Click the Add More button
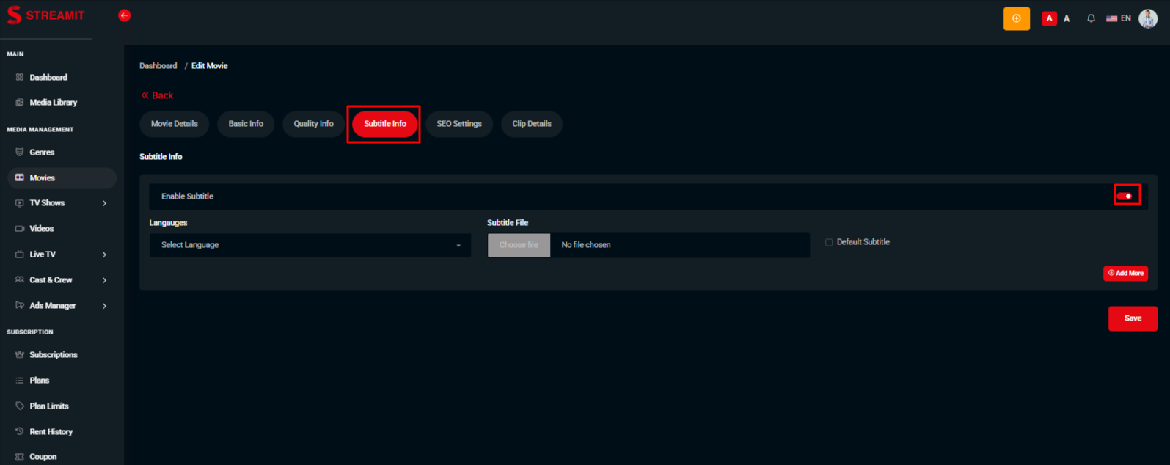1170x465 pixels. (1125, 273)
